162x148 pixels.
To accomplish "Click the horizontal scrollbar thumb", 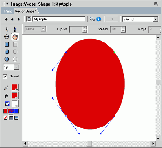I will [x=89, y=143].
